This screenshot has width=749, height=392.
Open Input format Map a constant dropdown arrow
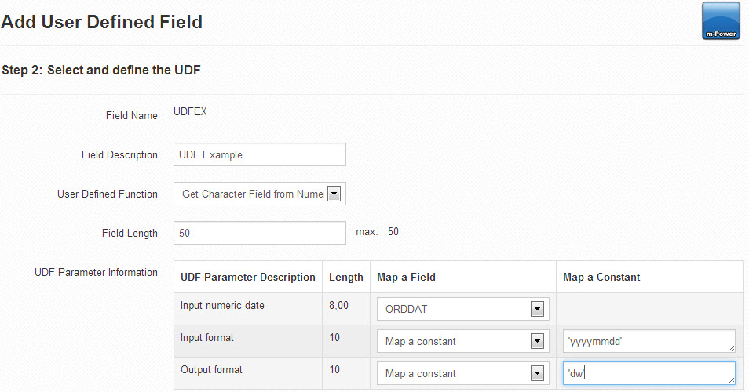(x=537, y=342)
